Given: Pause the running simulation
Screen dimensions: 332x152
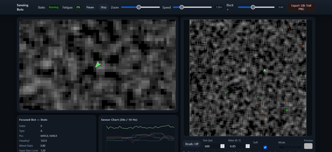Looking at the screenshot, I should (90, 7).
